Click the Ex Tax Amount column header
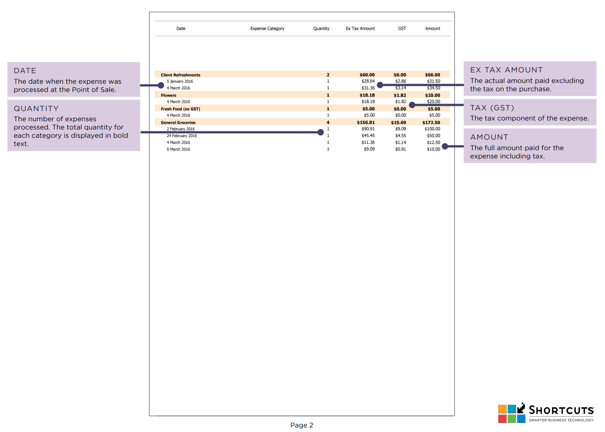Viewport: 605px width, 432px height. [360, 29]
